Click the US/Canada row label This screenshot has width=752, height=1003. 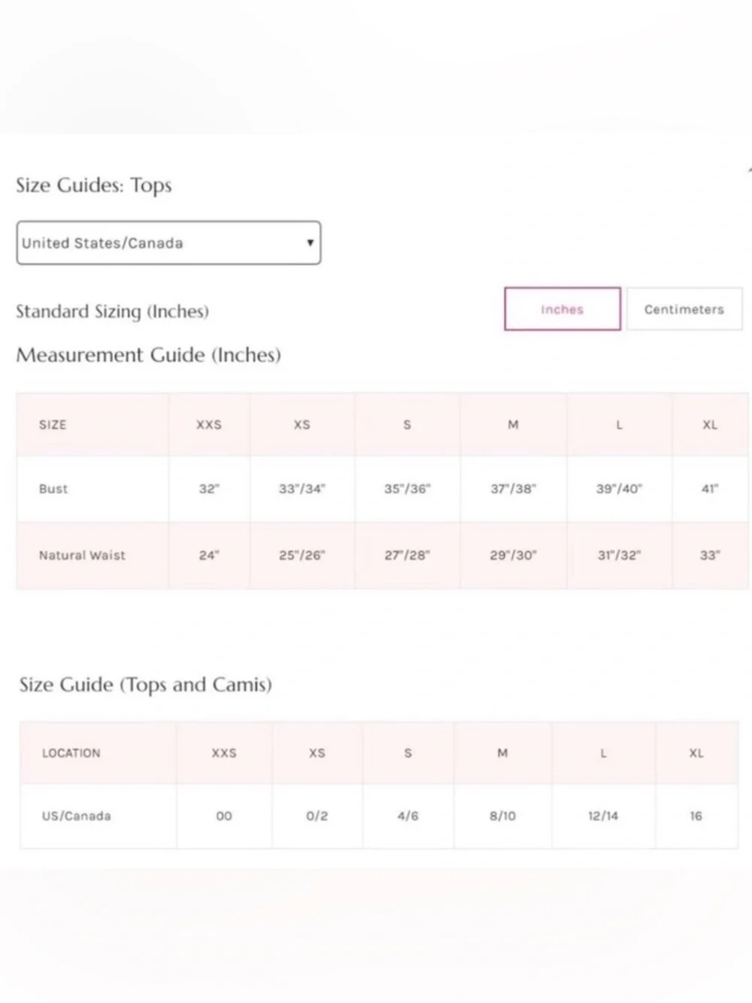pos(77,816)
